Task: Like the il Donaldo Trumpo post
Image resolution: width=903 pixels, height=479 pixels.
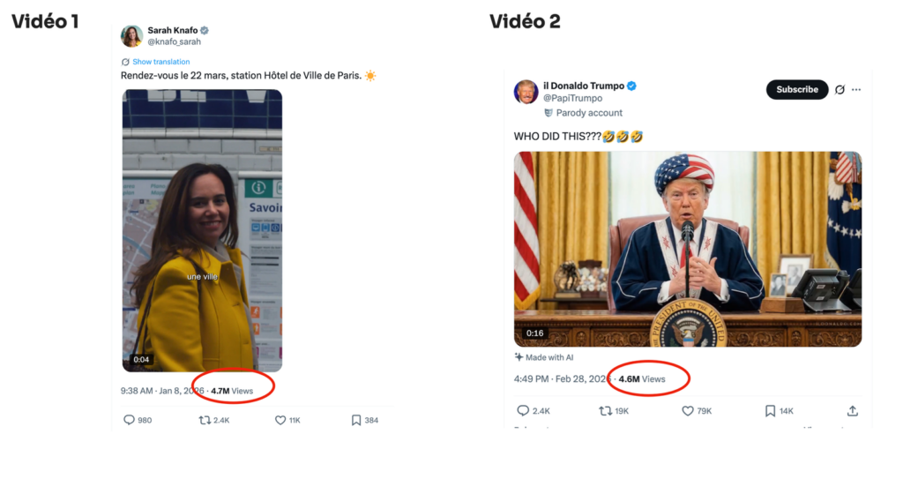Action: coord(688,411)
